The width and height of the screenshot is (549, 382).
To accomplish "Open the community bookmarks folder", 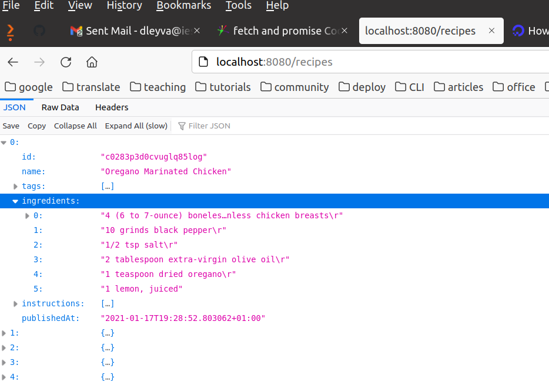I will tap(294, 87).
